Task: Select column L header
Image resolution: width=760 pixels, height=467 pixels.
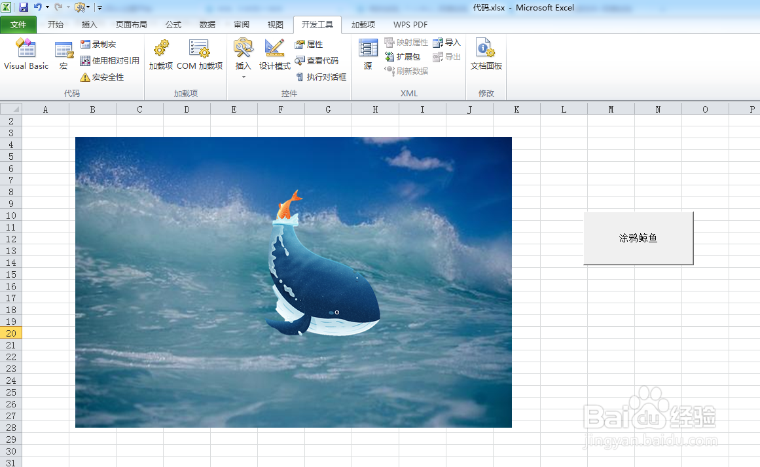Action: click(564, 109)
